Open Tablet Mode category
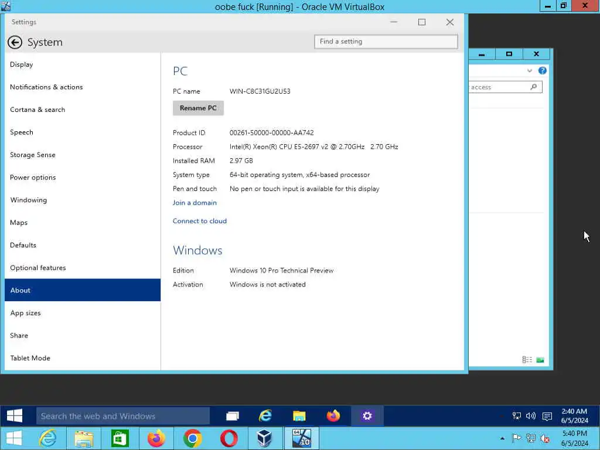The image size is (600, 450). pyautogui.click(x=83, y=358)
